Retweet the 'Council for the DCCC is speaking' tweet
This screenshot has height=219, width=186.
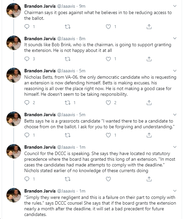coord(68,179)
